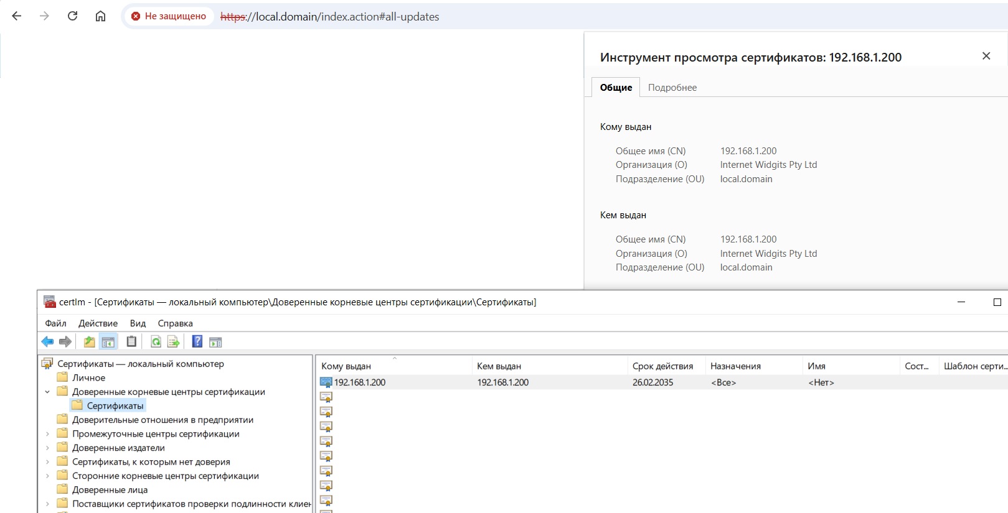Click the grey Forward arrow in certlm toolbar
This screenshot has height=513, width=1008.
point(65,341)
